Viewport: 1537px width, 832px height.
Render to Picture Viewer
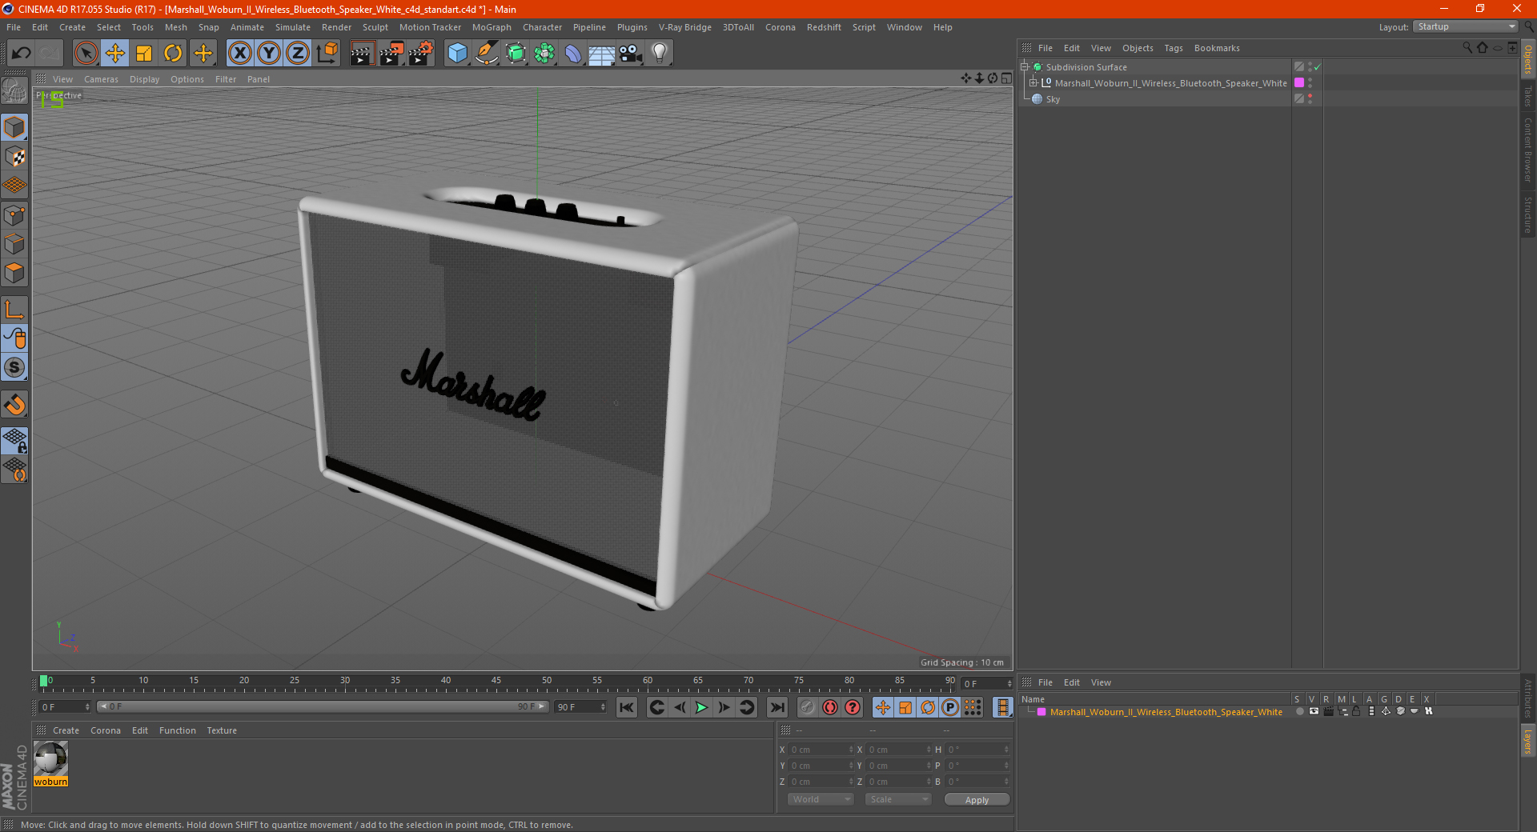(391, 54)
